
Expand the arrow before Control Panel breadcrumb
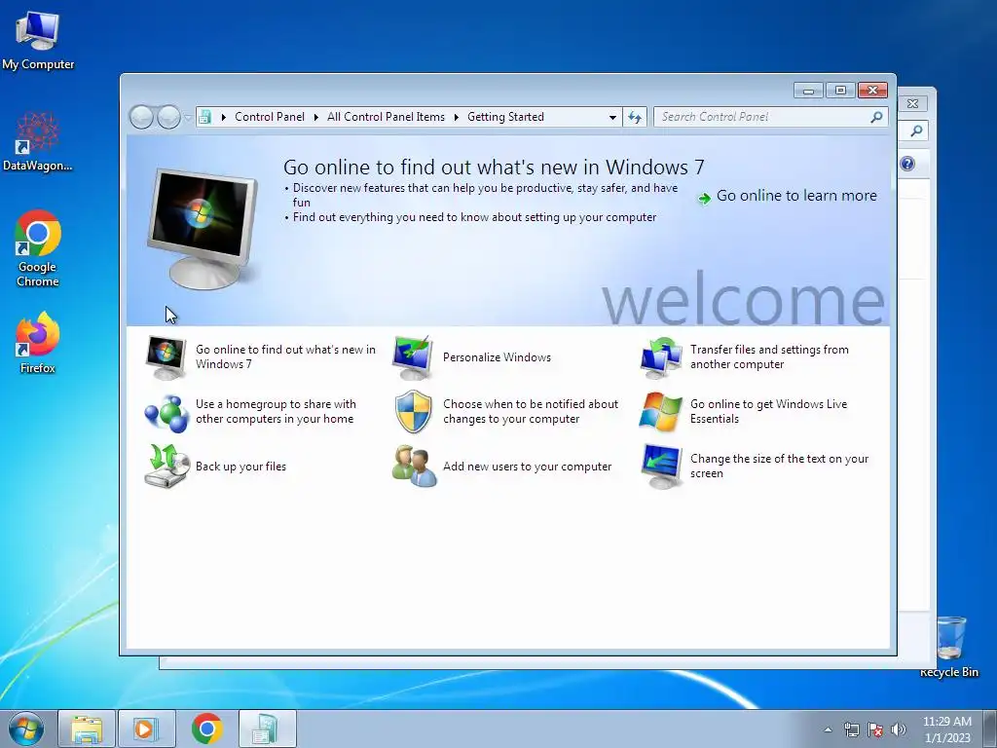[x=223, y=117]
